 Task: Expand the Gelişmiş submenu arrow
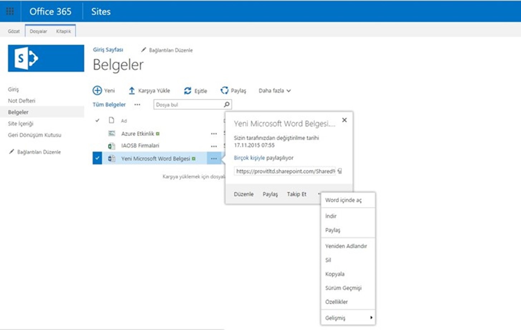(x=371, y=317)
